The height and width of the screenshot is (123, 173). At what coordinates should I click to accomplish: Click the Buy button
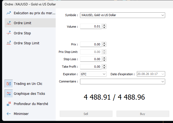[143, 114]
